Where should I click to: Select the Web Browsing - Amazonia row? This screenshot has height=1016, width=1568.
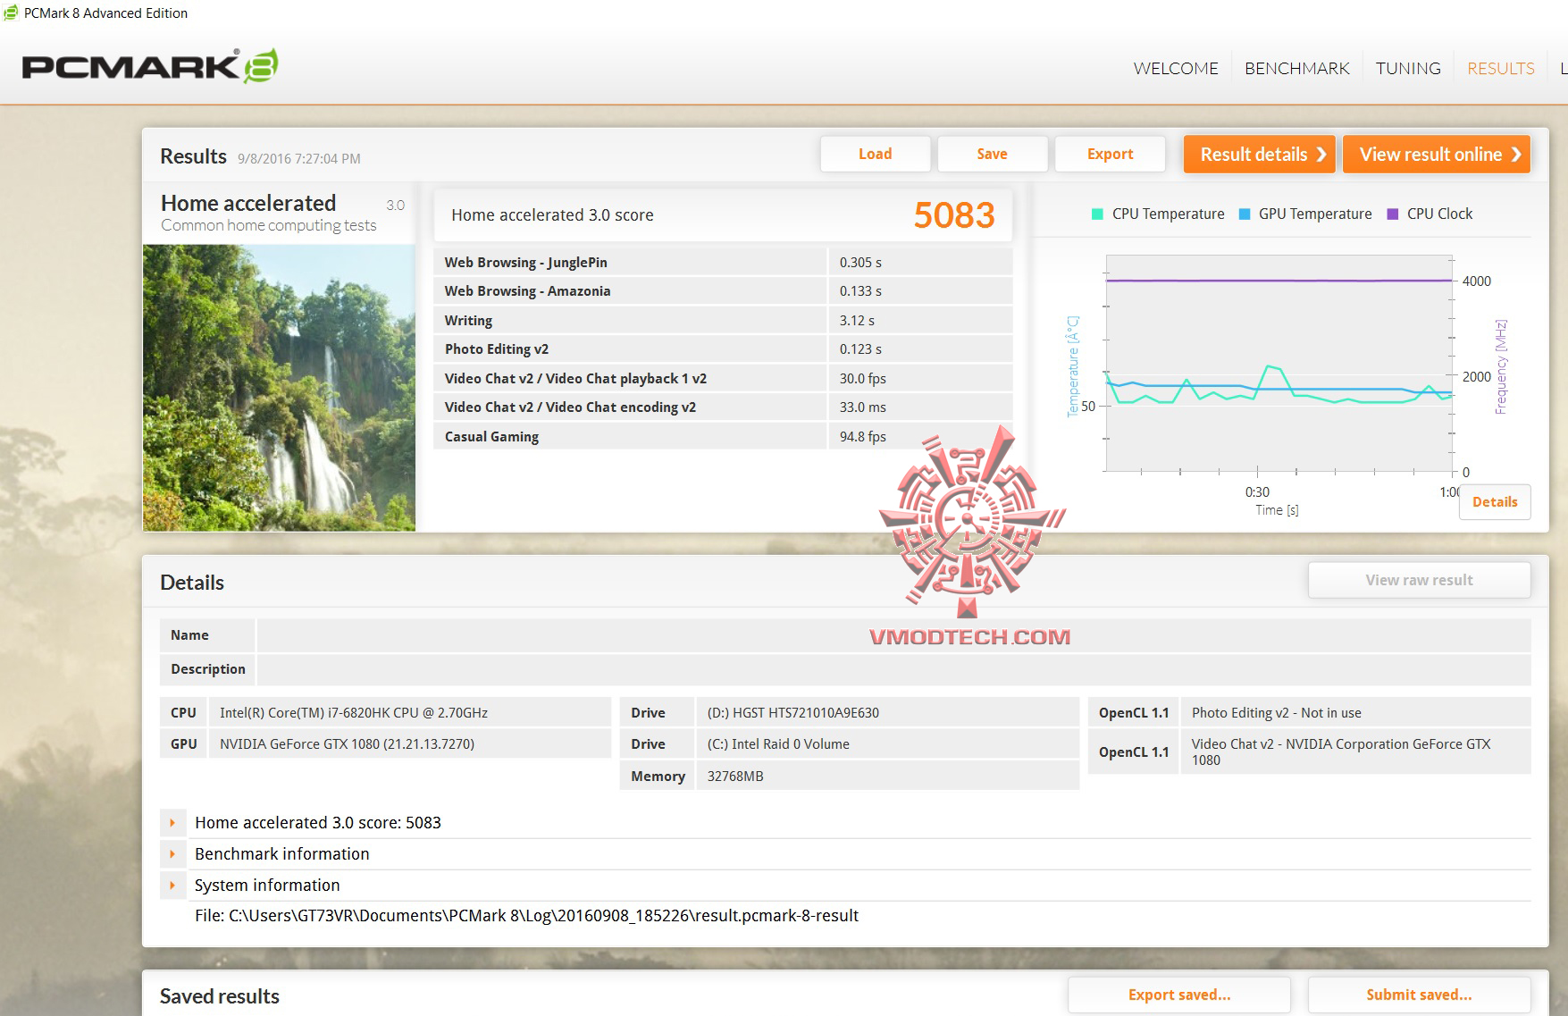tap(723, 291)
